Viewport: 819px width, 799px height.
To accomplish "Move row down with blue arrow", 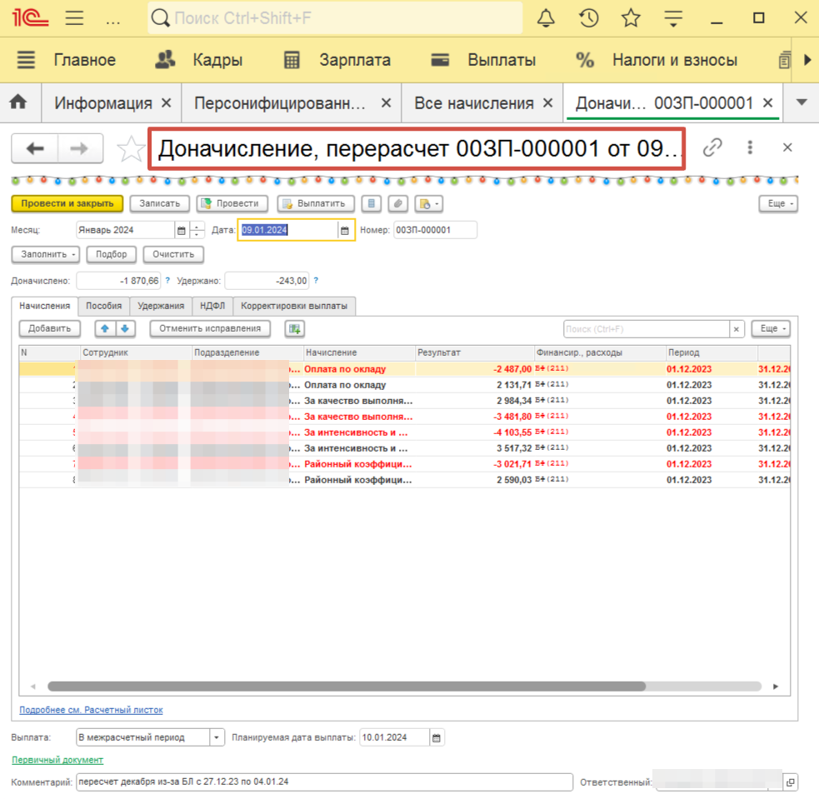I will coord(125,328).
